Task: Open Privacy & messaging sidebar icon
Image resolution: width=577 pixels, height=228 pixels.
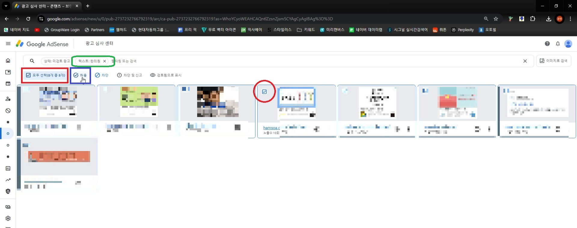Action: click(x=8, y=99)
